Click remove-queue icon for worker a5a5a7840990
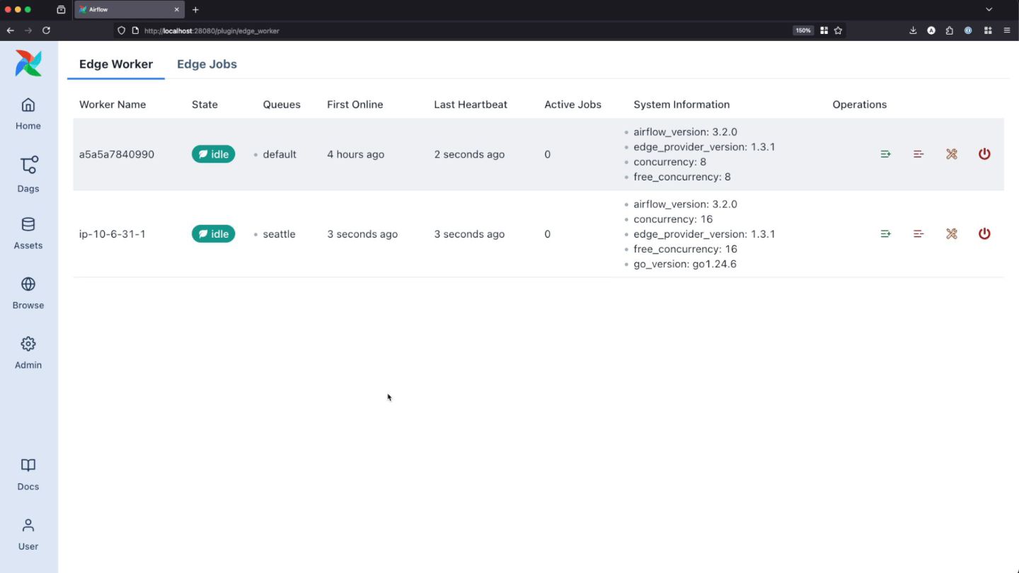 coord(919,154)
